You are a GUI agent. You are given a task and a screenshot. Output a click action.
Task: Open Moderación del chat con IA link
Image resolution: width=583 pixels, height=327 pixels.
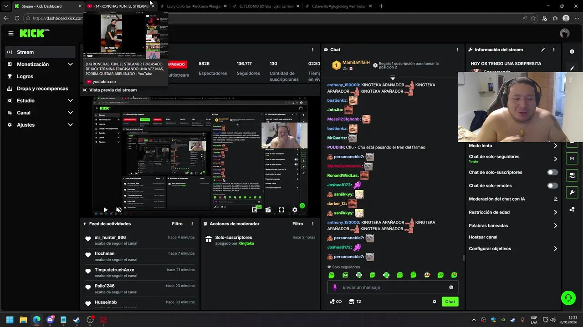pyautogui.click(x=513, y=199)
